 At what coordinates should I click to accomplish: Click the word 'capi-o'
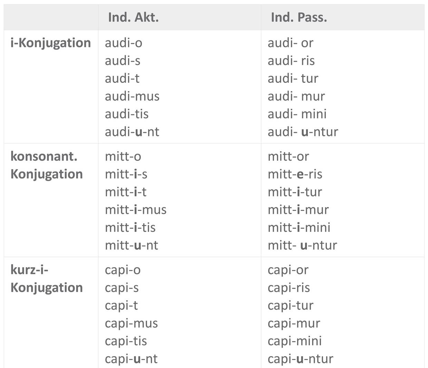point(123,270)
